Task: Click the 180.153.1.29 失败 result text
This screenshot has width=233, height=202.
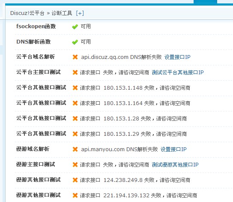Action: [133, 134]
